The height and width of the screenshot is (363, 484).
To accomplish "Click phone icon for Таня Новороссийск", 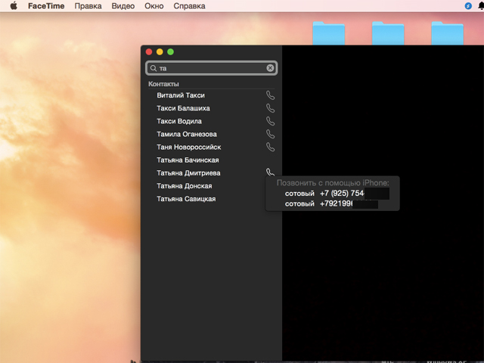I will click(271, 147).
